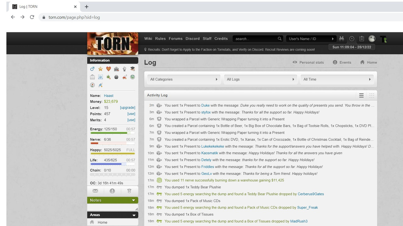403x226 pixels.
Task: Click the upgrade link beside Level
Action: [128, 108]
